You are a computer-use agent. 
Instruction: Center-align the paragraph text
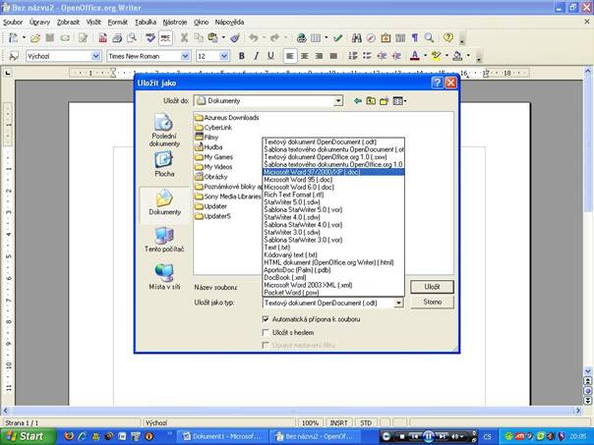305,56
